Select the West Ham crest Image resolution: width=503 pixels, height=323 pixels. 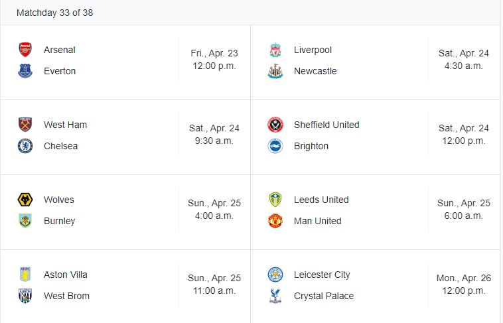pyautogui.click(x=25, y=125)
